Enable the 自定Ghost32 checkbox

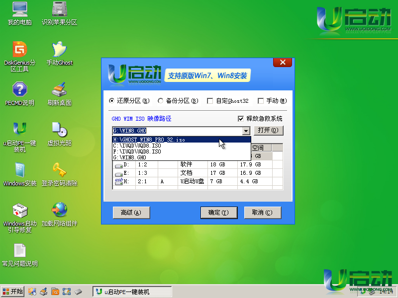210,100
